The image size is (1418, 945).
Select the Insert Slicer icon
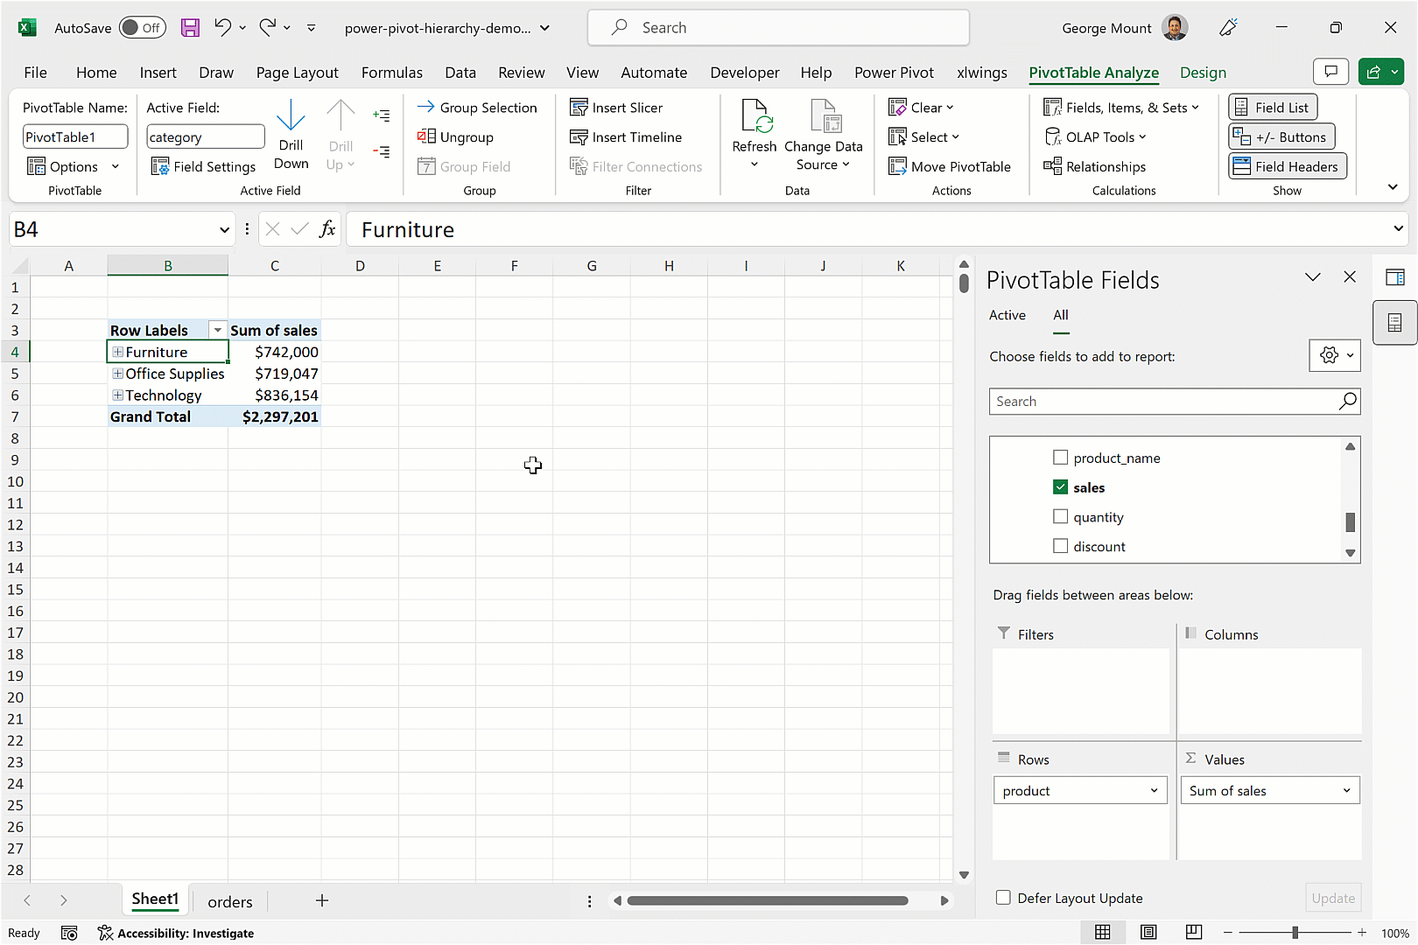(579, 107)
